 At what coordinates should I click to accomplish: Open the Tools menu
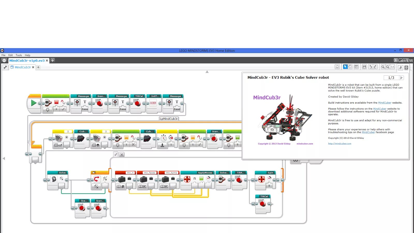pos(19,55)
